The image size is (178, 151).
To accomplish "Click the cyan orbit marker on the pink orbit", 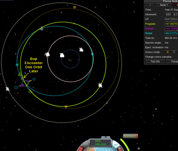I will (x=92, y=54).
